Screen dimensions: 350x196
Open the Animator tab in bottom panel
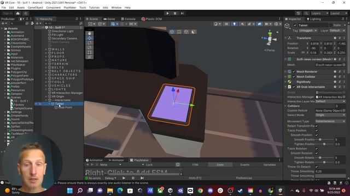point(116,160)
